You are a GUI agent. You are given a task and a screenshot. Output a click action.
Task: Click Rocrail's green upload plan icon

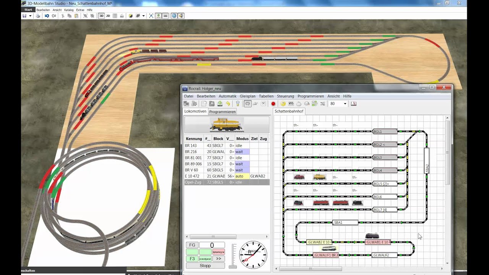(x=220, y=104)
